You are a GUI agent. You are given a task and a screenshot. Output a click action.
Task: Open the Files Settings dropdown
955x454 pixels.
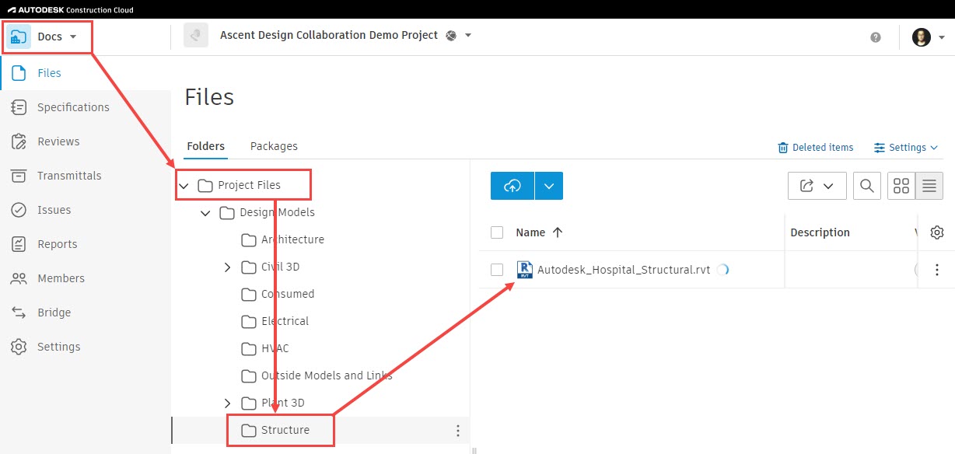[906, 148]
